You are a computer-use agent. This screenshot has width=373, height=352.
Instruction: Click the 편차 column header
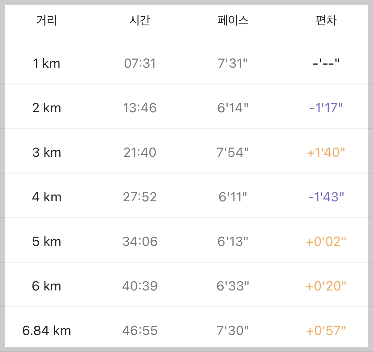coord(326,20)
